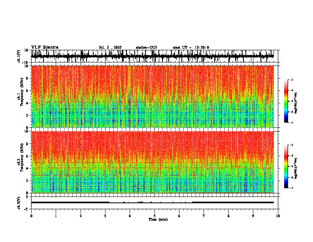Click the ch.2 spectrogram color bar
Screen dimensions: 313x242
point(286,166)
